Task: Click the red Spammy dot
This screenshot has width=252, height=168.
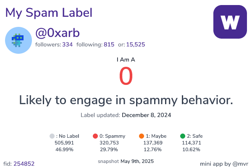Action: [x=95, y=136]
